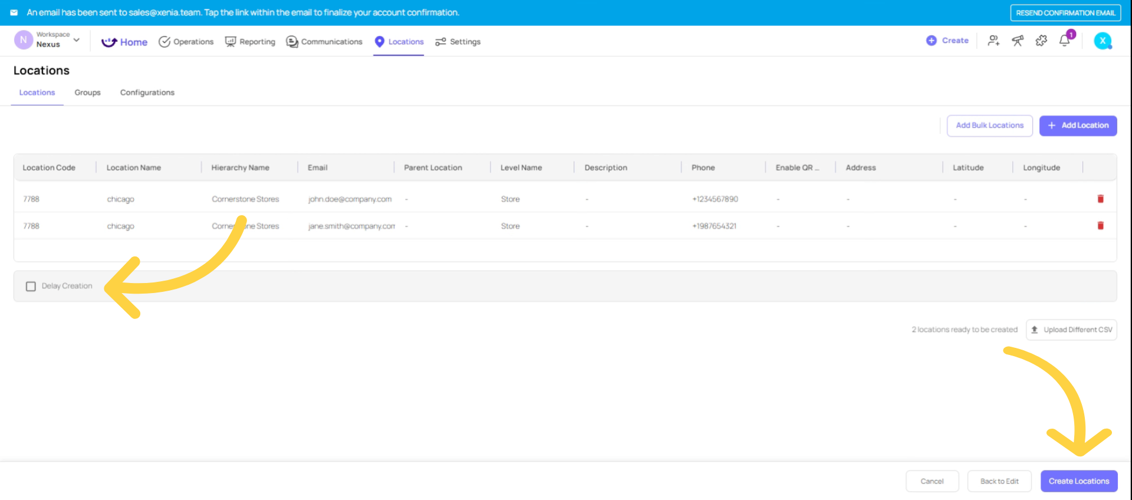Click Upload Different CSV
This screenshot has width=1132, height=500.
pyautogui.click(x=1071, y=330)
